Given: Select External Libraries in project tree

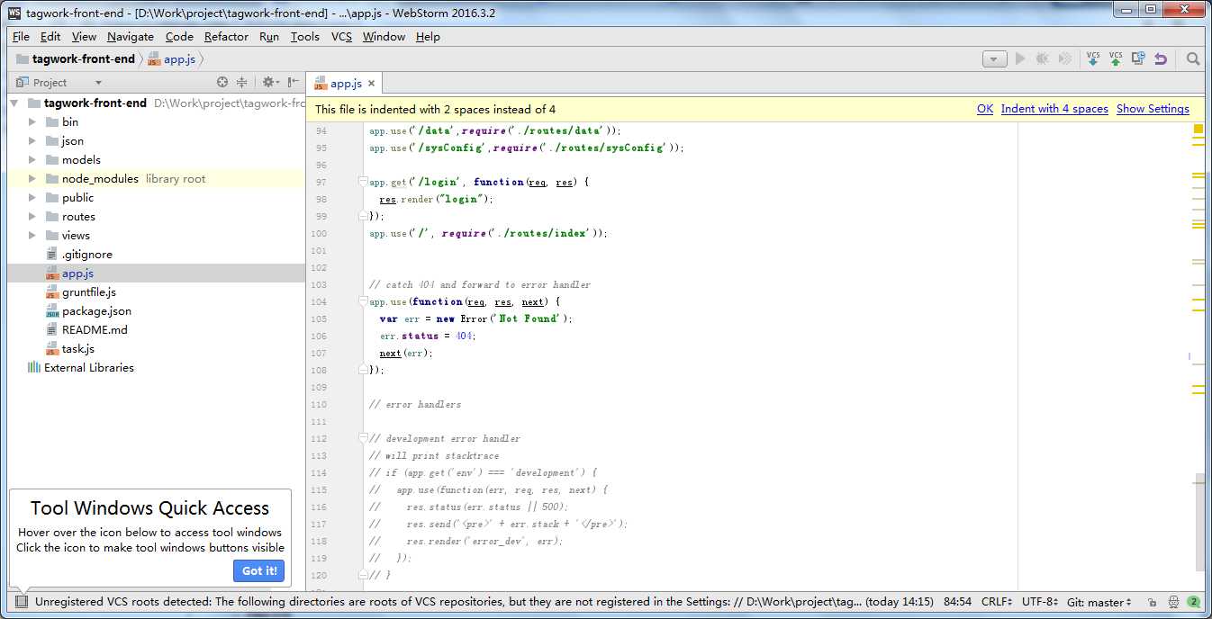Looking at the screenshot, I should point(89,367).
